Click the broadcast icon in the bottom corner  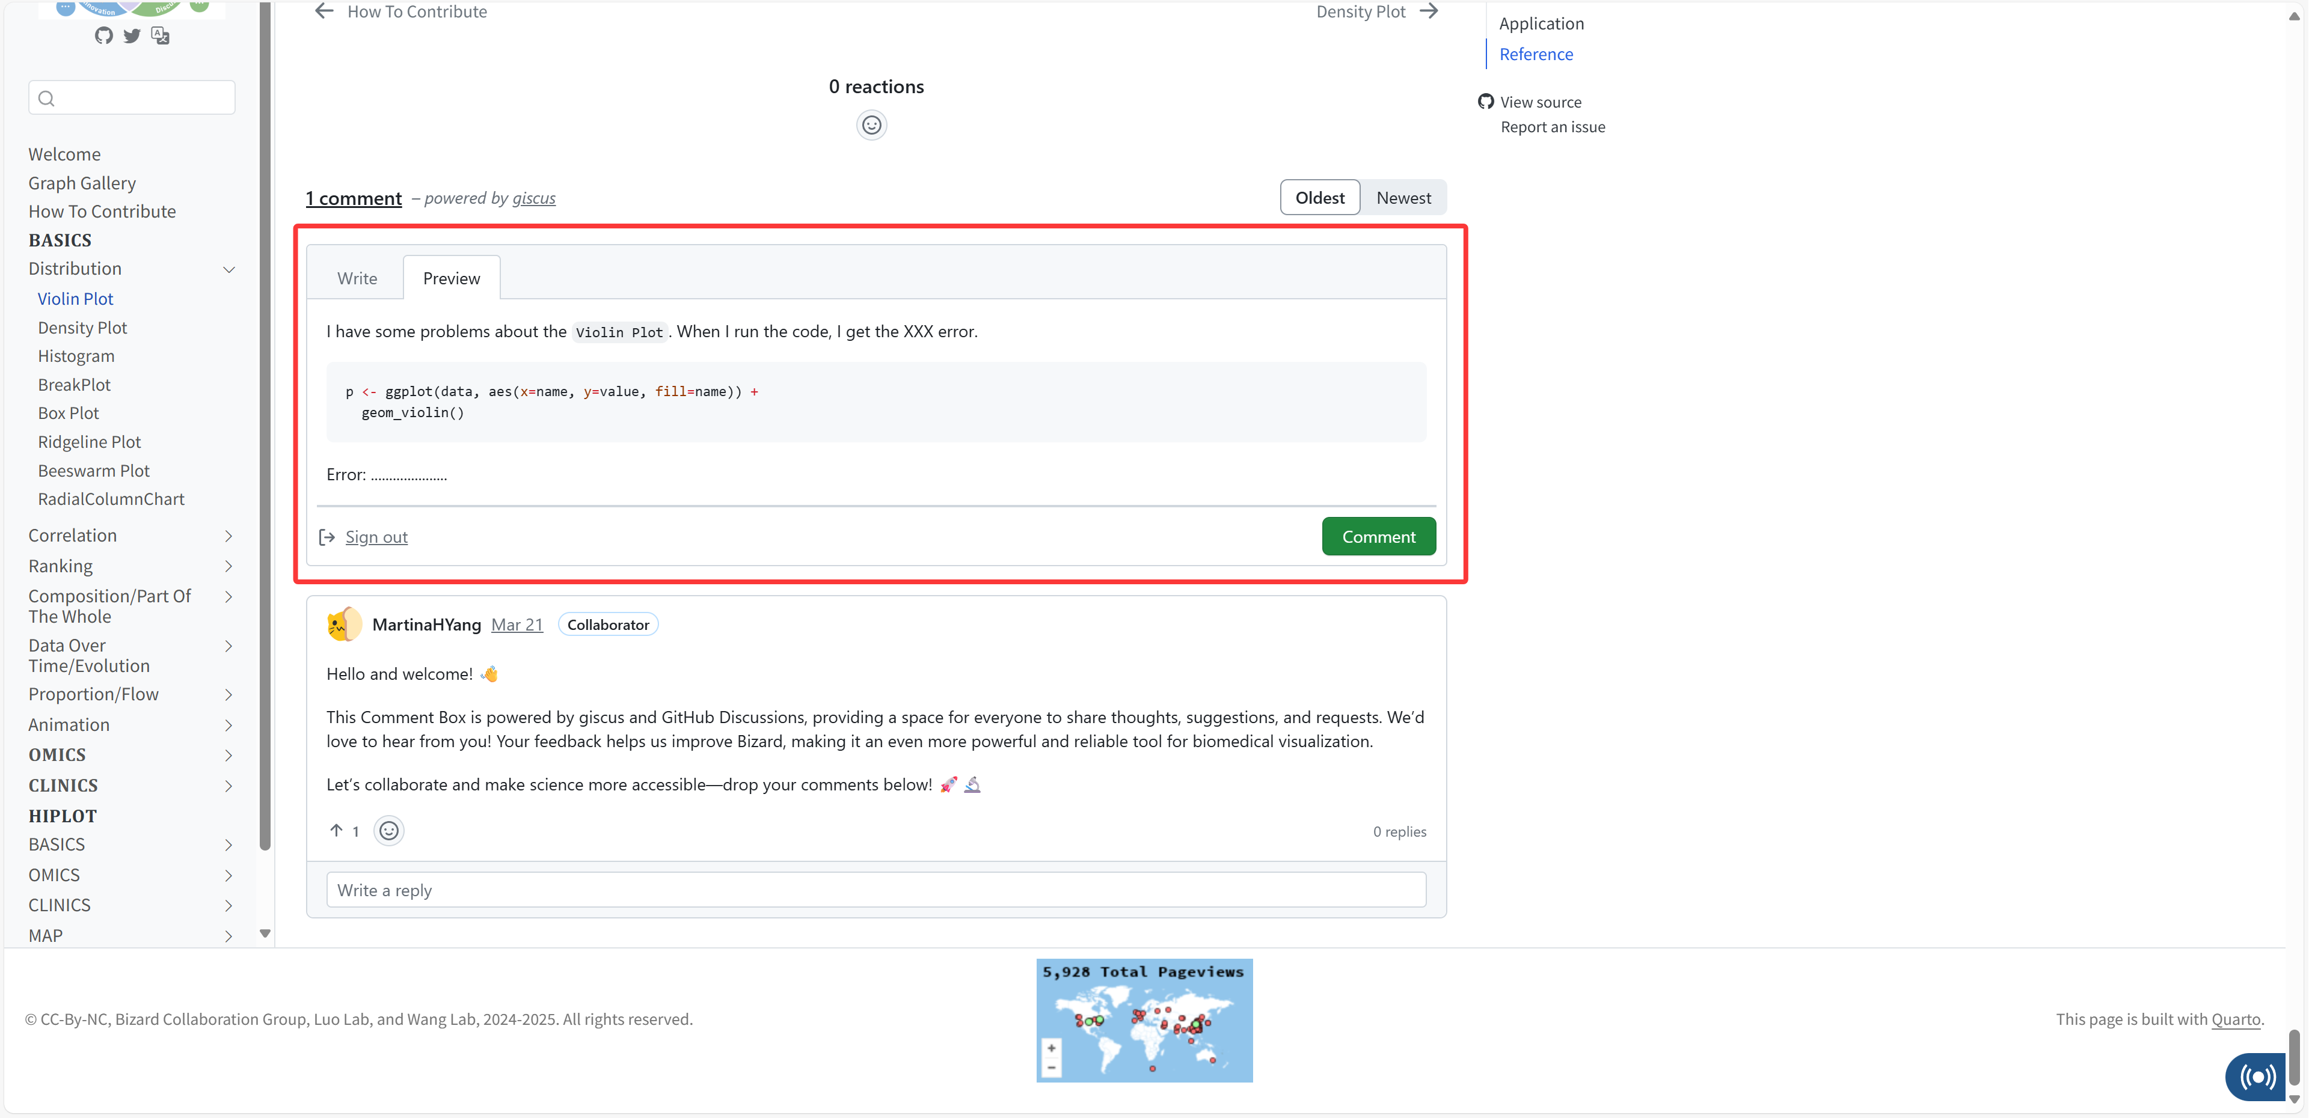click(2257, 1076)
